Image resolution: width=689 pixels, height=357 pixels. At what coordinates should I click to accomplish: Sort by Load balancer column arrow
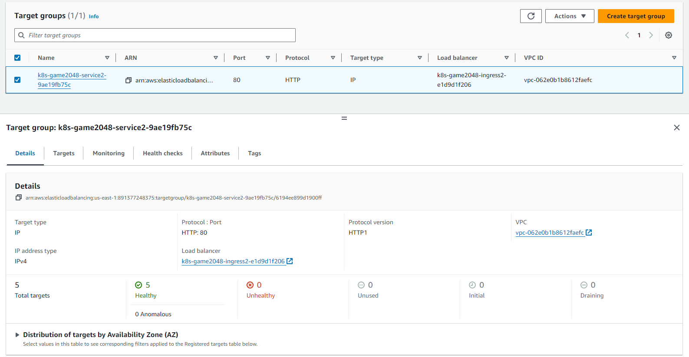pos(507,58)
